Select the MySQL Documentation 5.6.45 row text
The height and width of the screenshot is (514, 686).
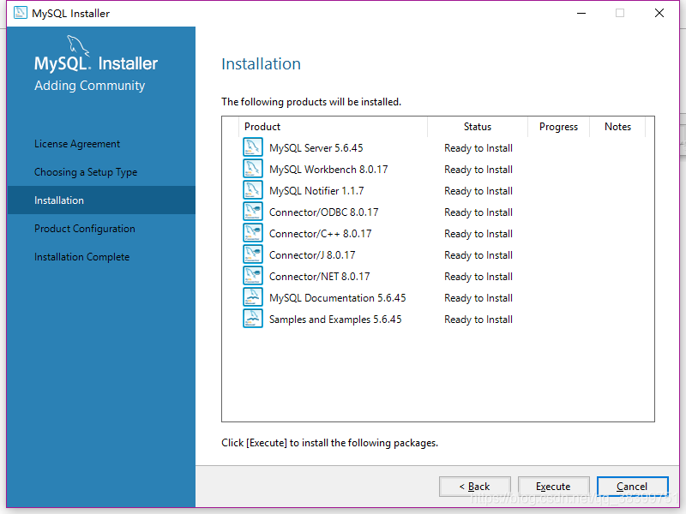[x=337, y=298]
